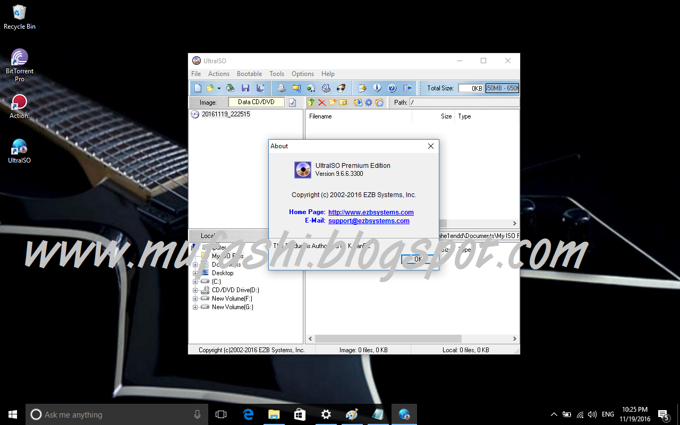The image size is (680, 425).
Task: Close the About dialog with X
Action: tap(431, 146)
